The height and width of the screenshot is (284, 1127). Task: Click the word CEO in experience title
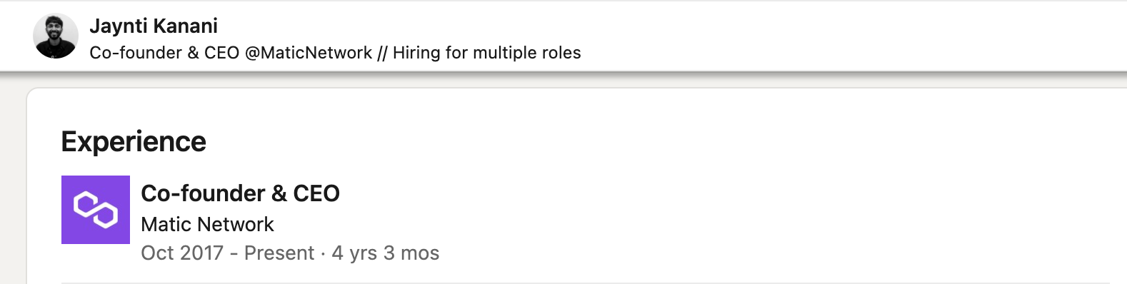pos(316,193)
